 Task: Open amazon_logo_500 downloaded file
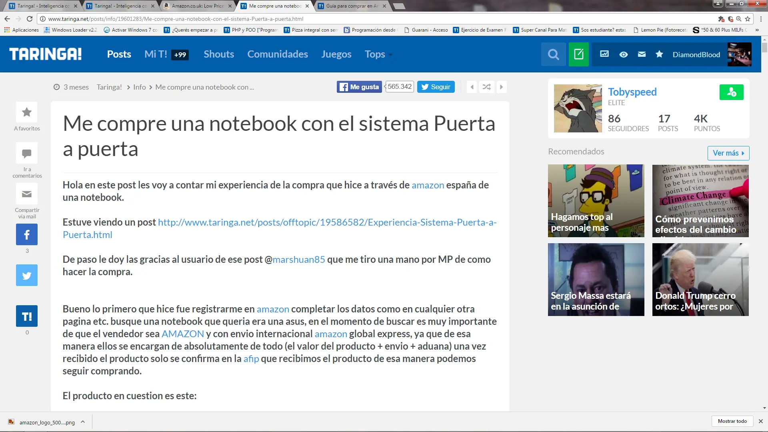pos(42,422)
